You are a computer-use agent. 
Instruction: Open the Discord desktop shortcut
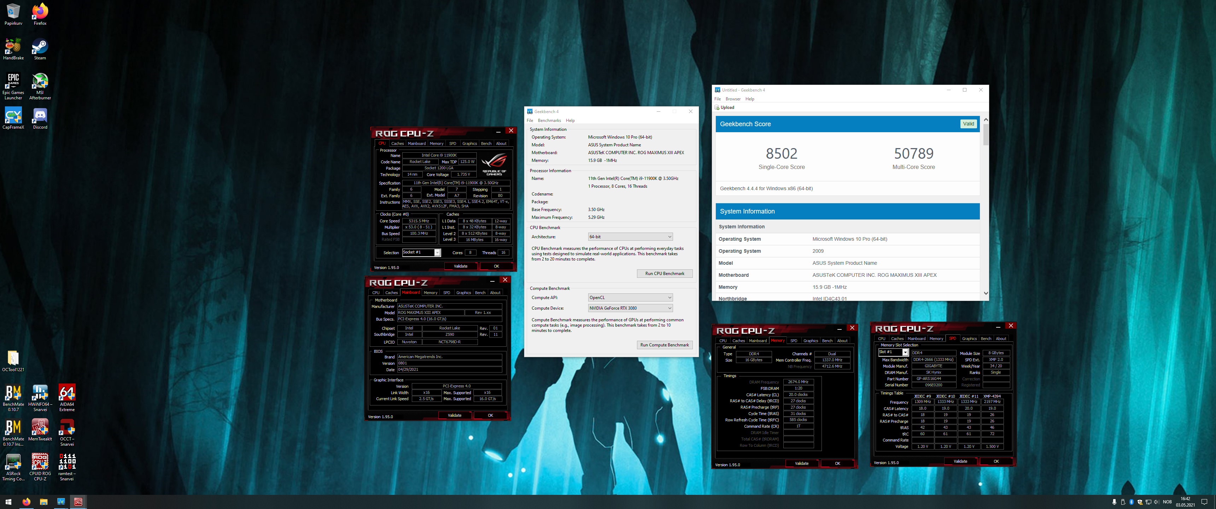(40, 118)
